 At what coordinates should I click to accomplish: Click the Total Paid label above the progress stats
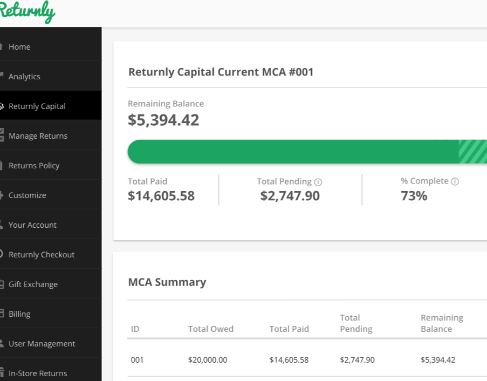(148, 181)
